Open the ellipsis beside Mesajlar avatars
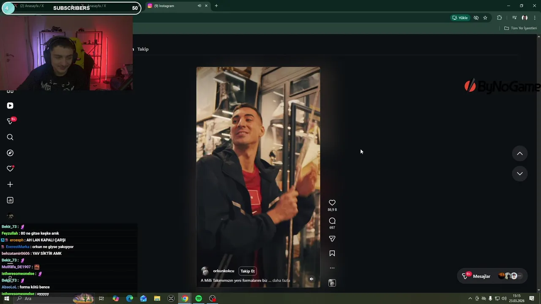The width and height of the screenshot is (541, 304). (520, 276)
